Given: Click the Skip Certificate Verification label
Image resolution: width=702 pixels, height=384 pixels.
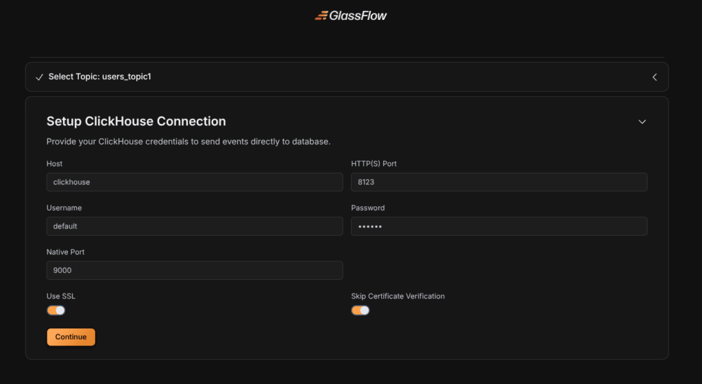Looking at the screenshot, I should (398, 296).
